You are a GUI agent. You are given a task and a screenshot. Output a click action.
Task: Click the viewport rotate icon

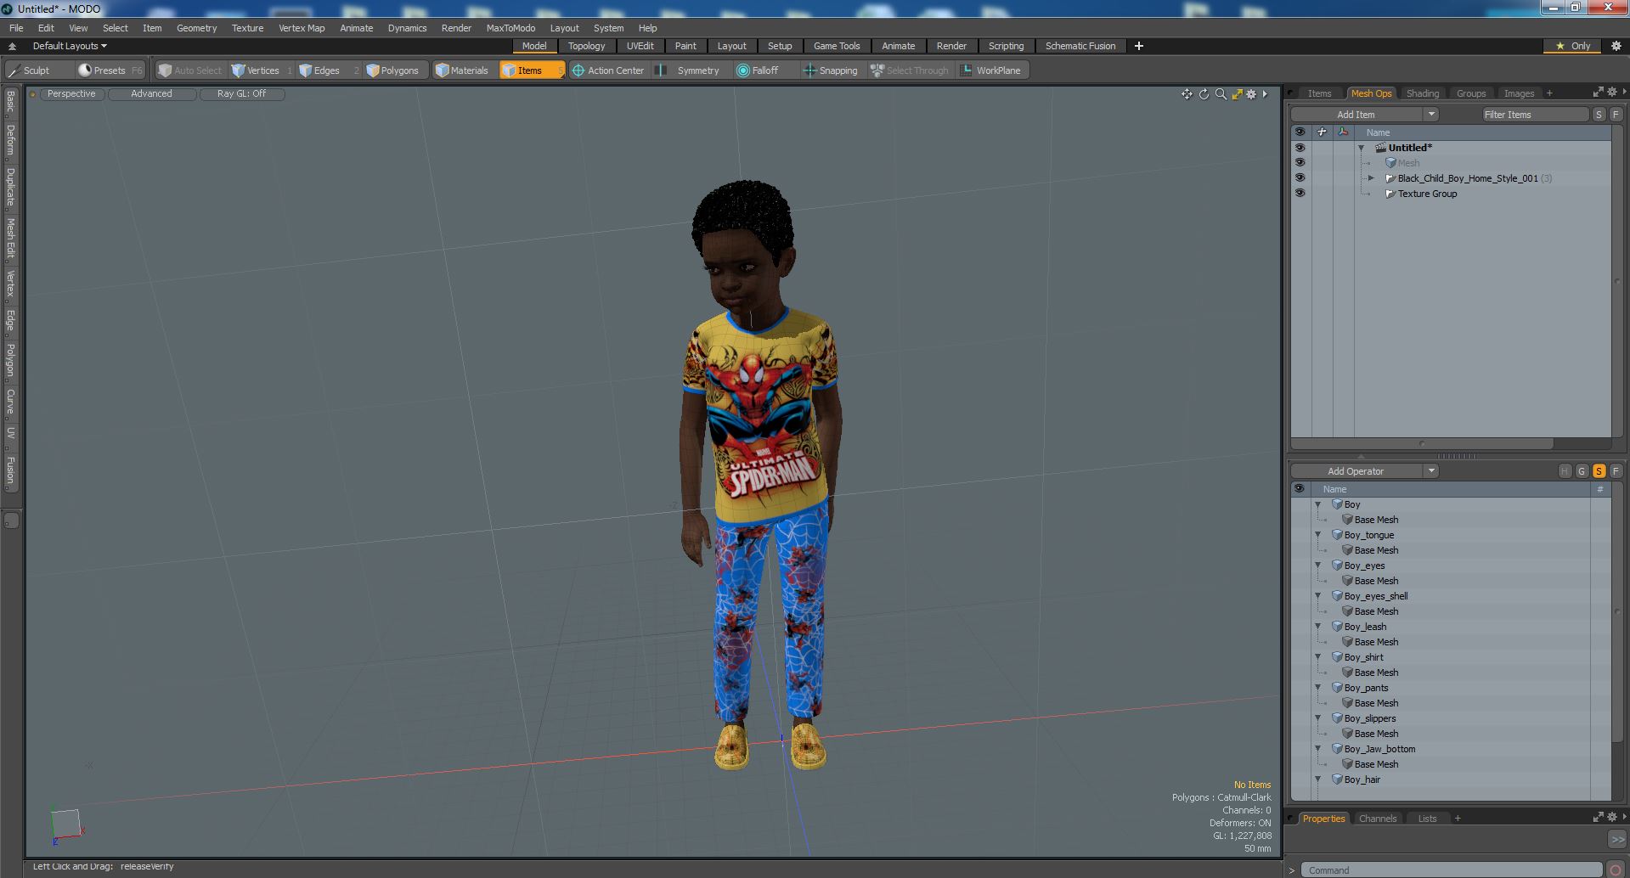tap(1204, 94)
